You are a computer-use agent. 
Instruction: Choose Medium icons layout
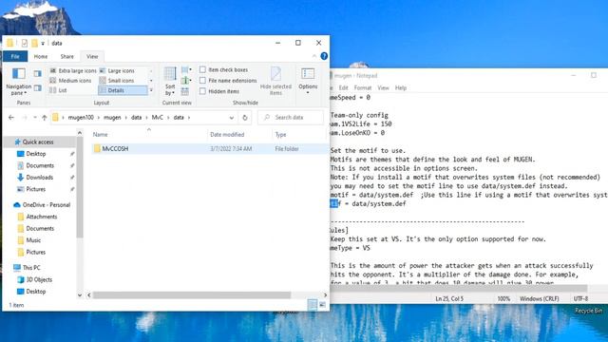tap(70, 80)
